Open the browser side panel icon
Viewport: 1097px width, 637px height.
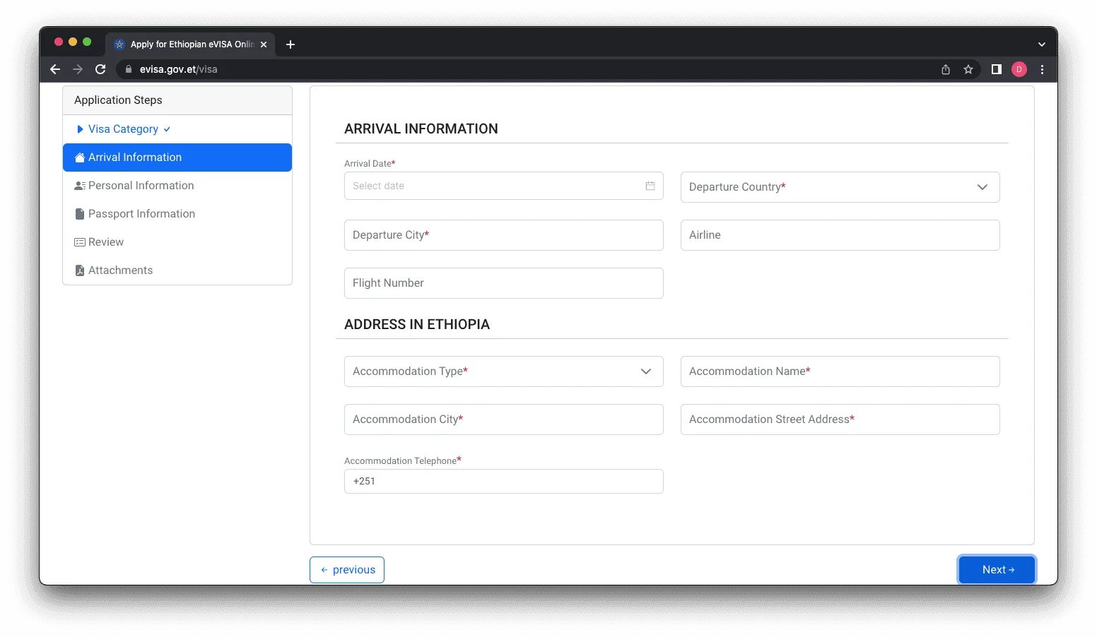coord(996,69)
